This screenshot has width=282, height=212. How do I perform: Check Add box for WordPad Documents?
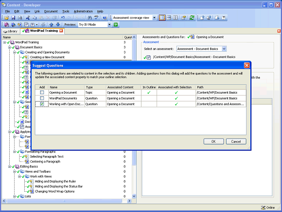click(42, 98)
